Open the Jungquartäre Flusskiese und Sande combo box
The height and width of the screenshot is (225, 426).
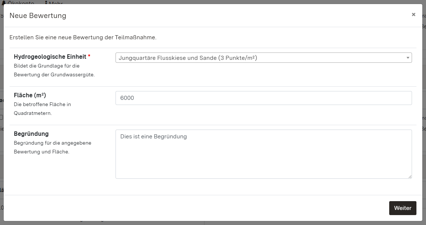coord(258,58)
